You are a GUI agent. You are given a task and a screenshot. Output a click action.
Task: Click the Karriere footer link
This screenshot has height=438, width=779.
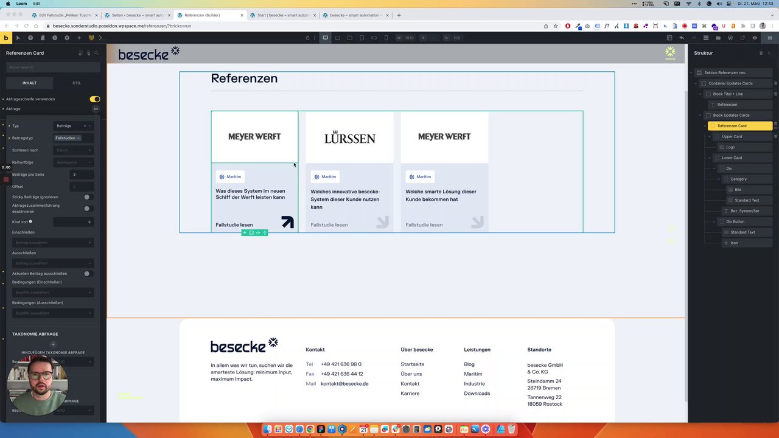click(410, 394)
